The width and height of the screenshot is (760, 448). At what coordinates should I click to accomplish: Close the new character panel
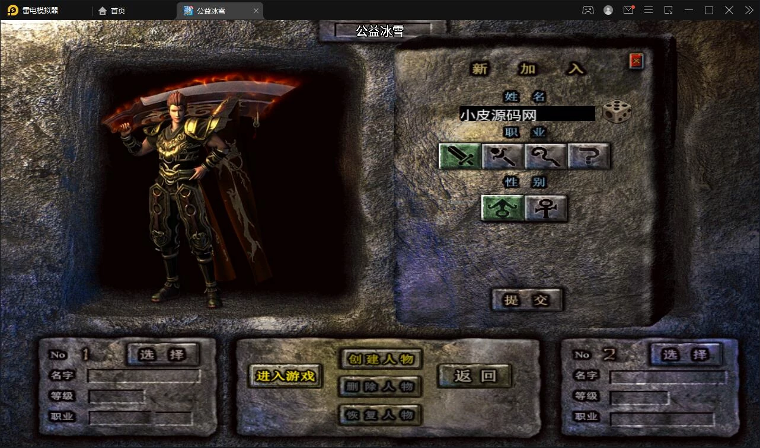[636, 60]
